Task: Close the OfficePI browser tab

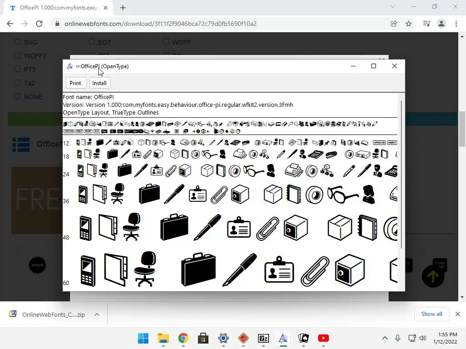Action: pos(106,8)
